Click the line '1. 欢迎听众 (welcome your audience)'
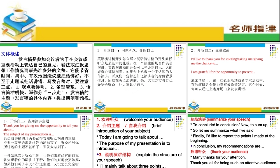280x168 pixels. 134,119
